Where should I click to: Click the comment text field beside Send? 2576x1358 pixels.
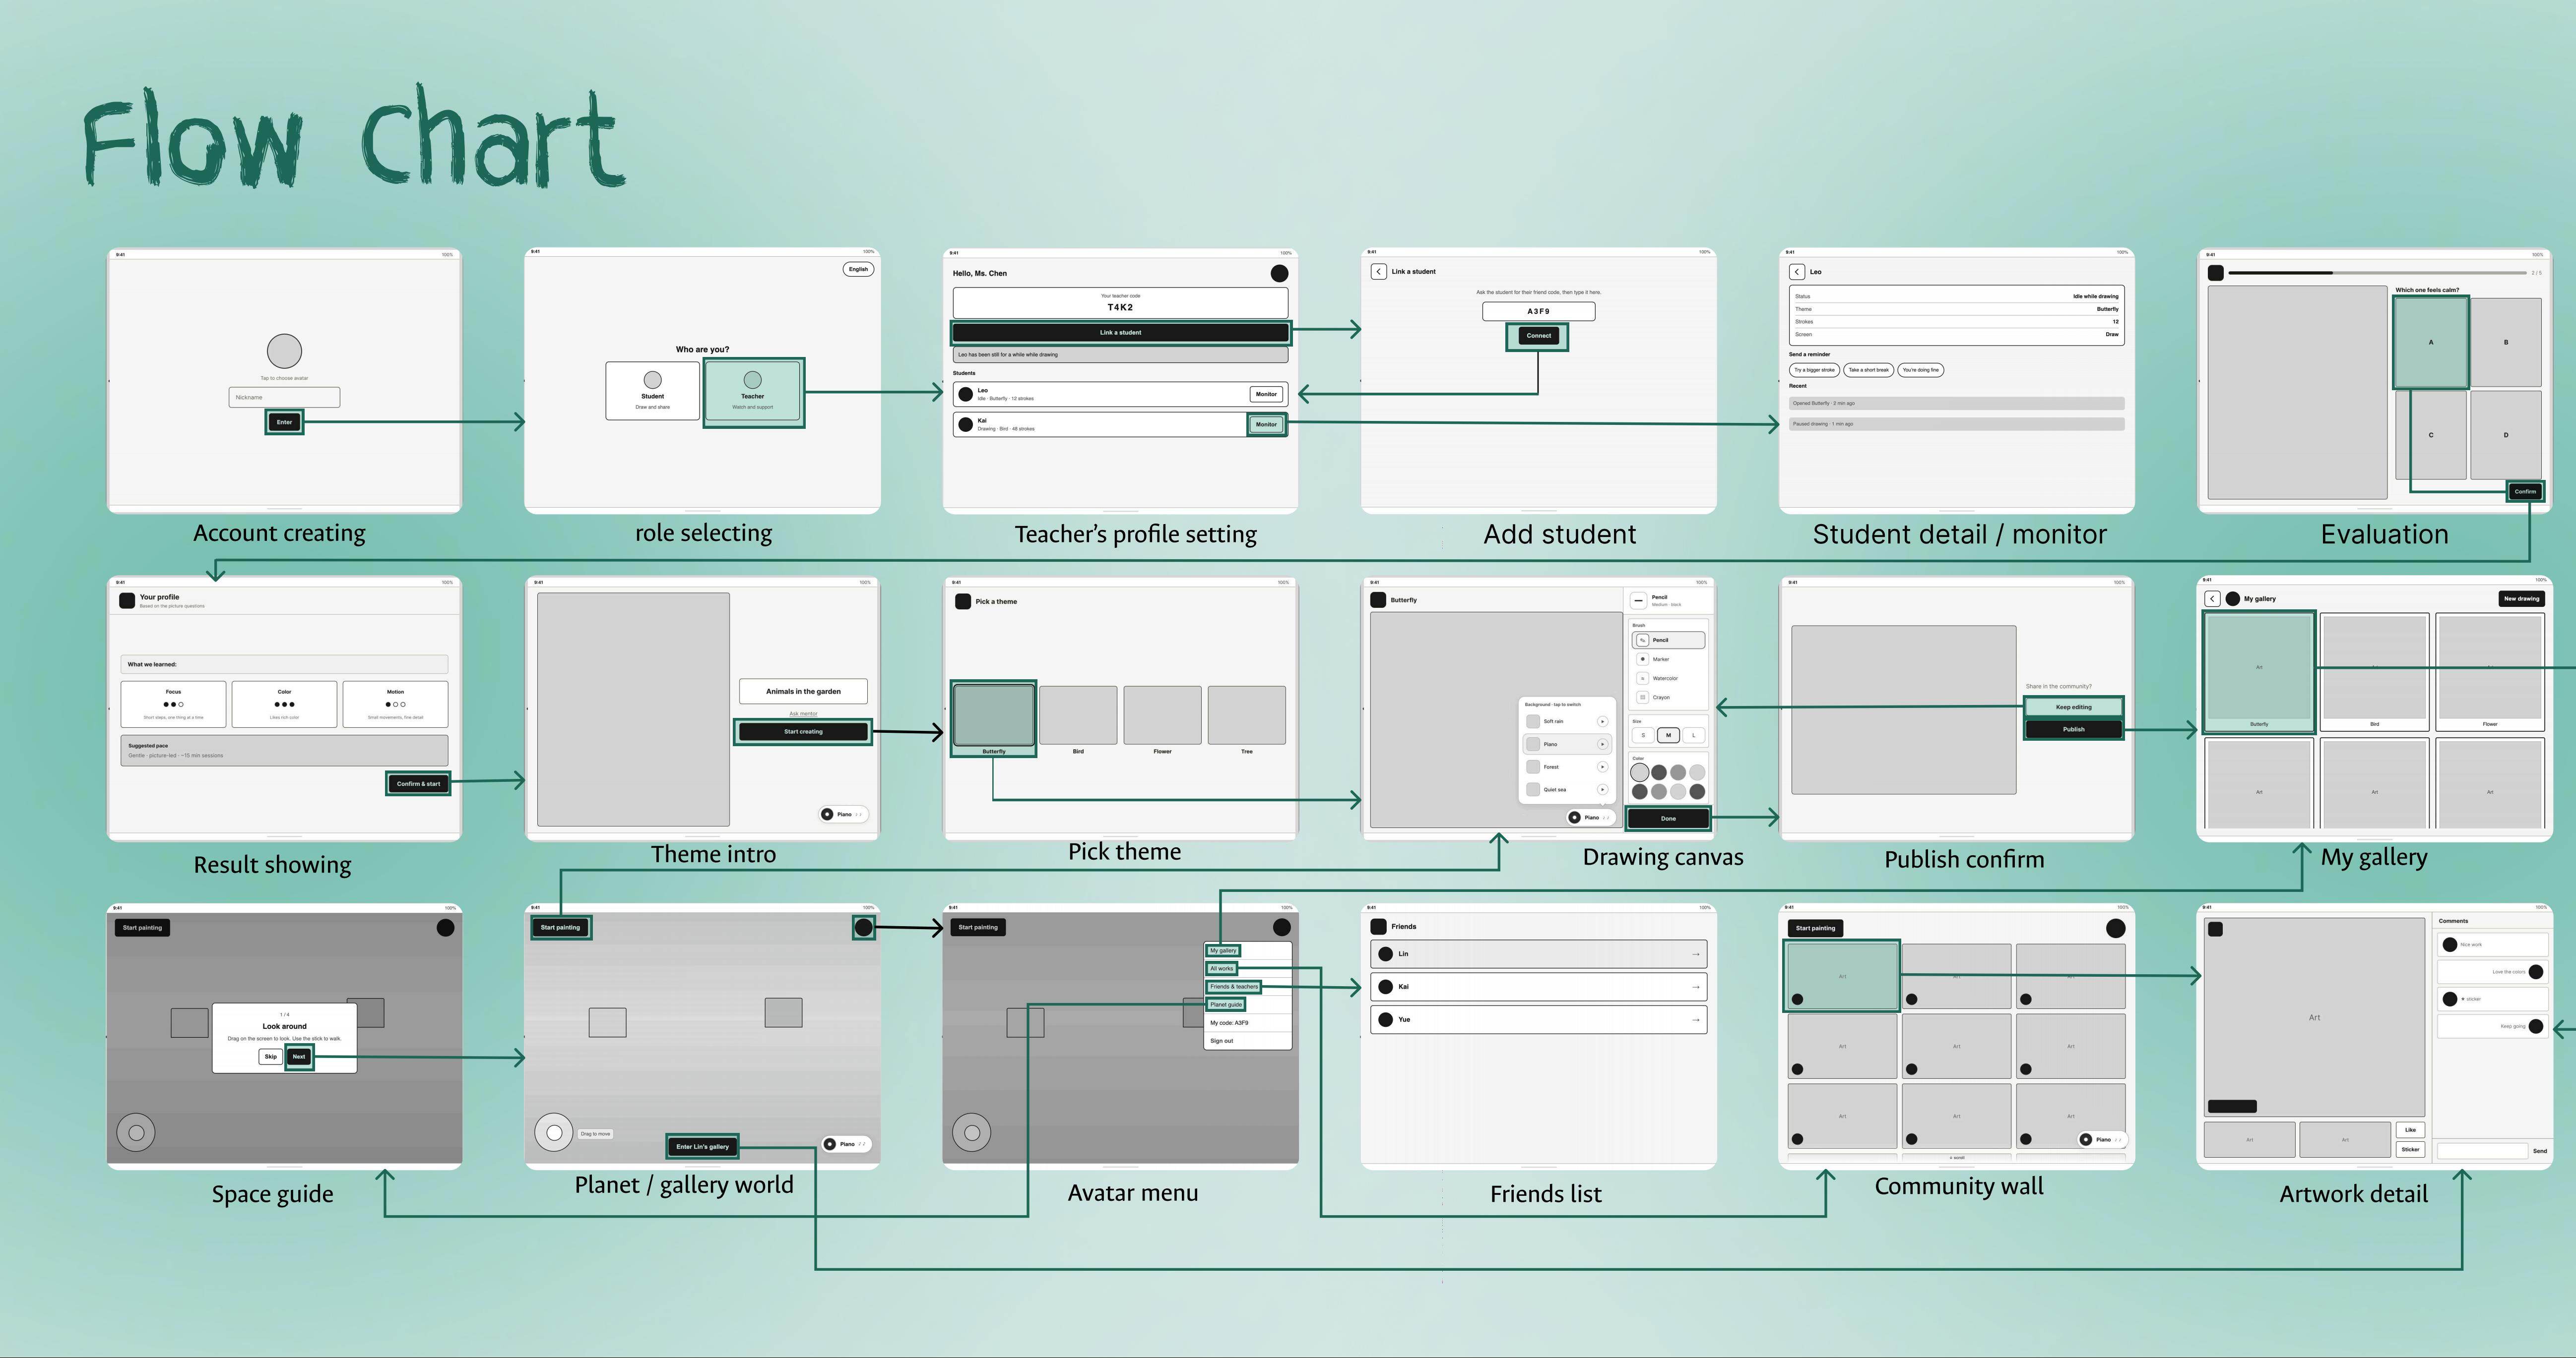(2482, 1151)
